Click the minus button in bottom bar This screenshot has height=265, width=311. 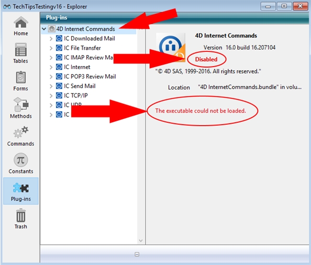(x=137, y=254)
